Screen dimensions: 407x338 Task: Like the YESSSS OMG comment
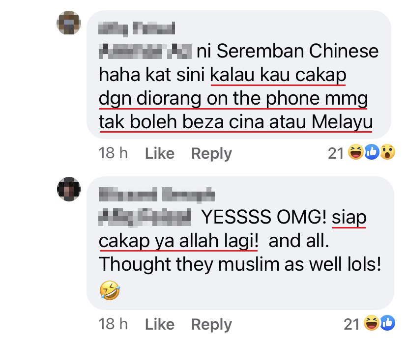(x=160, y=324)
